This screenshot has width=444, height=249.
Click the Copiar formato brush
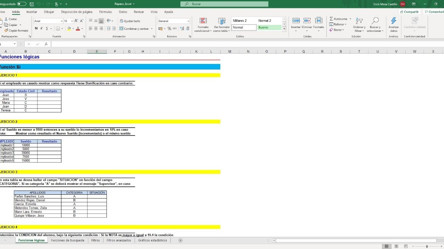(x=6, y=30)
